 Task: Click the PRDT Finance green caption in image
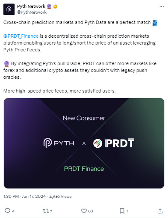pyautogui.click(x=84, y=169)
